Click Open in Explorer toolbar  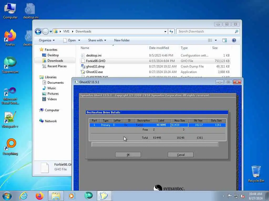(70, 40)
